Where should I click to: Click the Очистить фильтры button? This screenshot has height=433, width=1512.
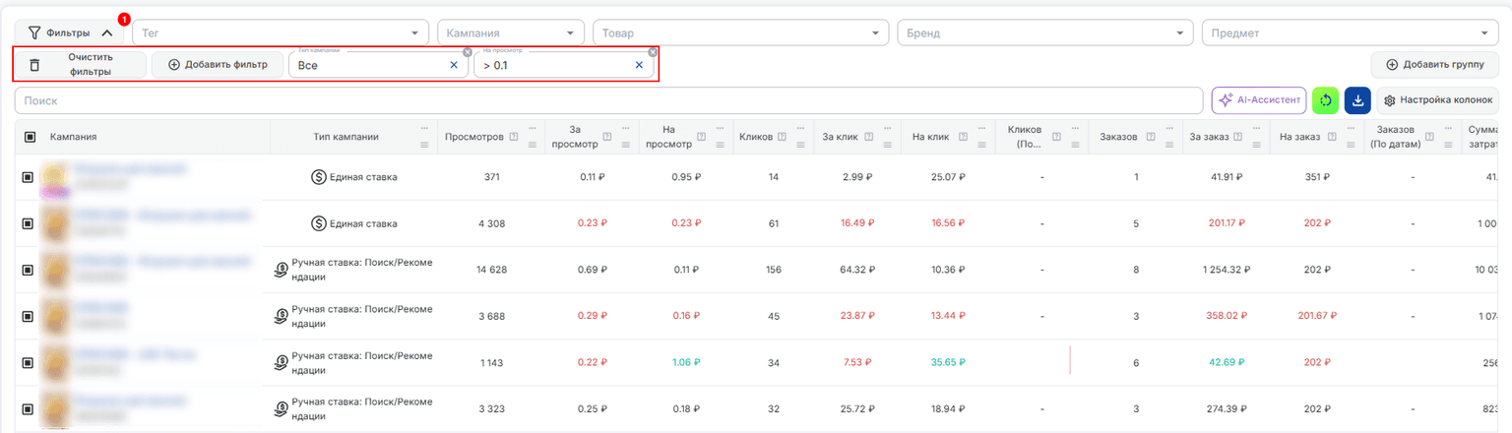pyautogui.click(x=81, y=65)
